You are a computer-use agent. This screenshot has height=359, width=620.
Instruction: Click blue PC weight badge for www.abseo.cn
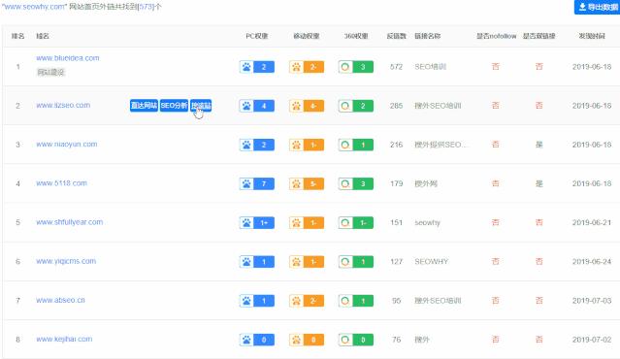[257, 301]
